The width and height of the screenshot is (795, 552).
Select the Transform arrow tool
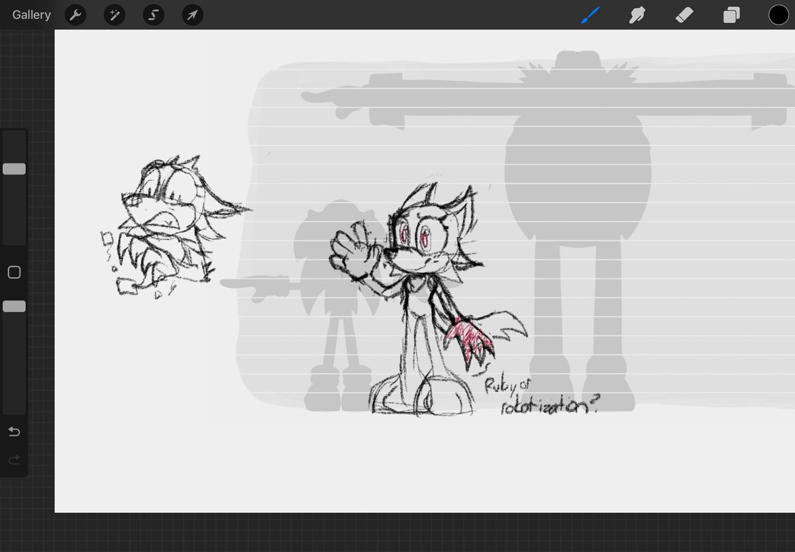coord(192,15)
